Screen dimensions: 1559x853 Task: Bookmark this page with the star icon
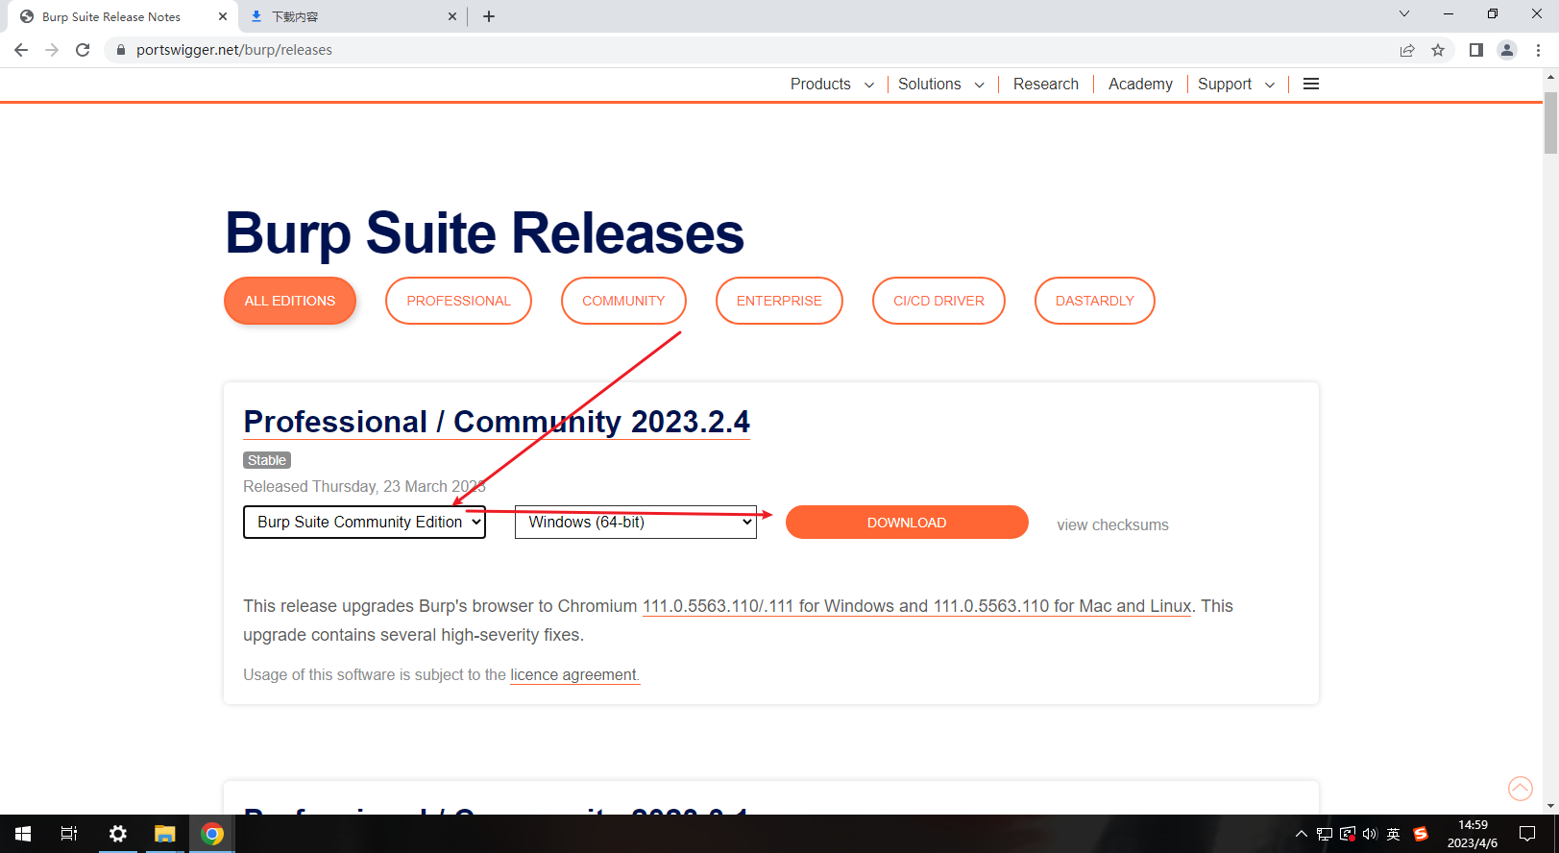(x=1438, y=50)
